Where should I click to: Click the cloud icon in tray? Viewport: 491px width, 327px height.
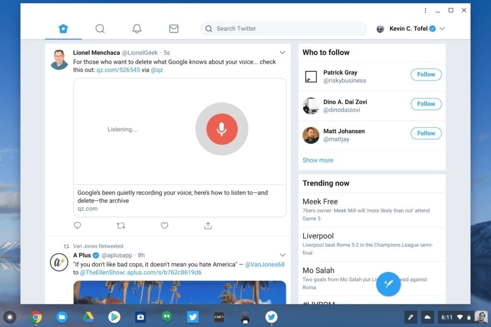427,317
